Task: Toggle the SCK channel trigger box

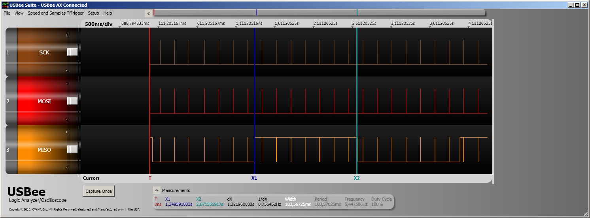Action: pyautogui.click(x=72, y=52)
